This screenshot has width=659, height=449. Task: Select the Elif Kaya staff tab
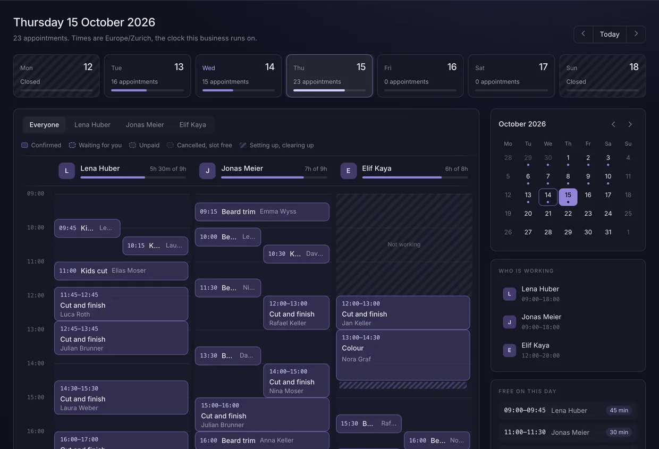(x=192, y=125)
